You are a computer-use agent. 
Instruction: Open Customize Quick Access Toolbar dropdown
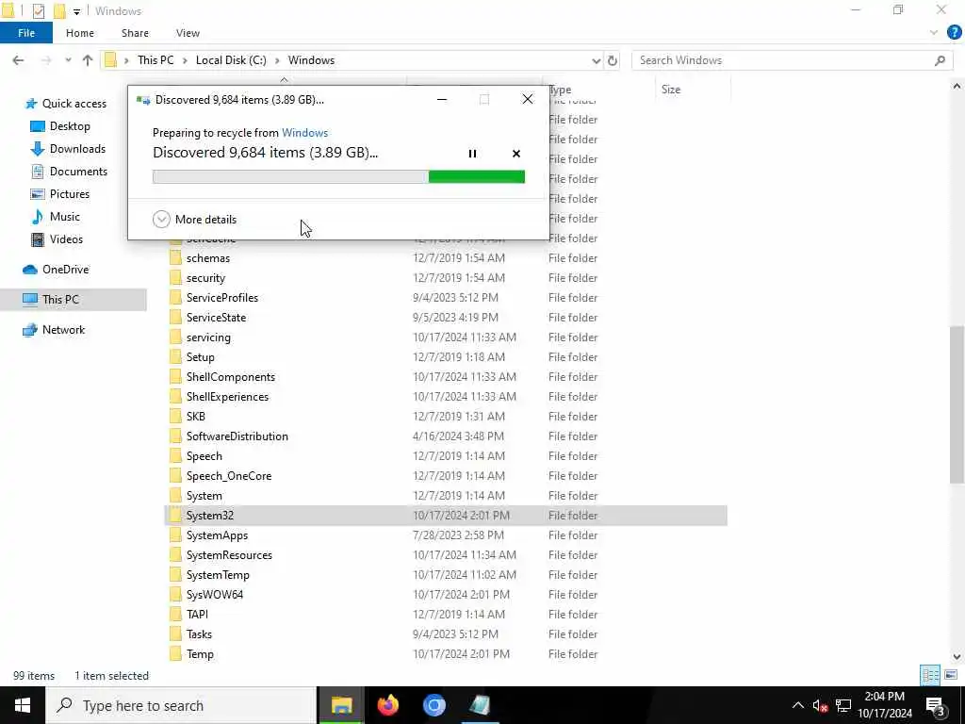coord(76,11)
